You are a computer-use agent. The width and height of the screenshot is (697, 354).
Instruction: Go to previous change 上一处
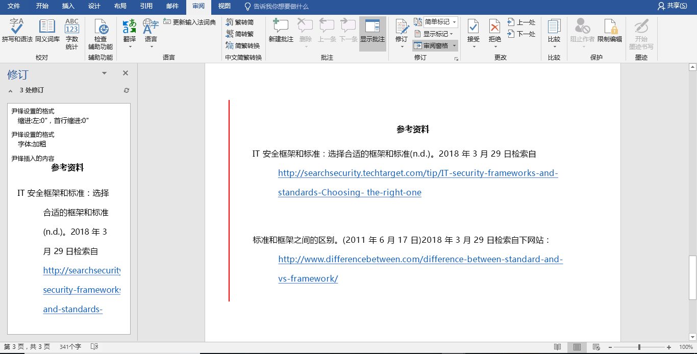tap(521, 22)
